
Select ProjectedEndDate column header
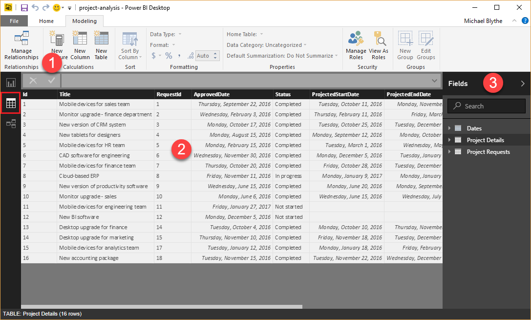click(x=413, y=94)
